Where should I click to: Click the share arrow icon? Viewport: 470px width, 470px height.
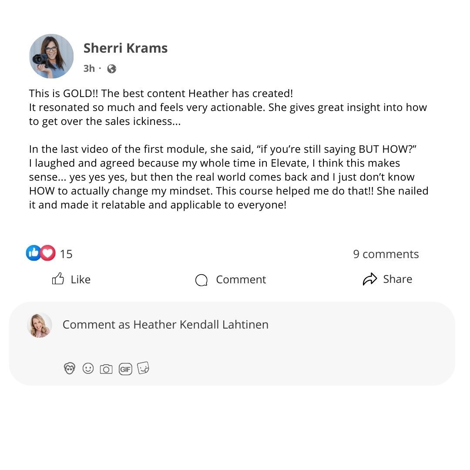(x=369, y=279)
